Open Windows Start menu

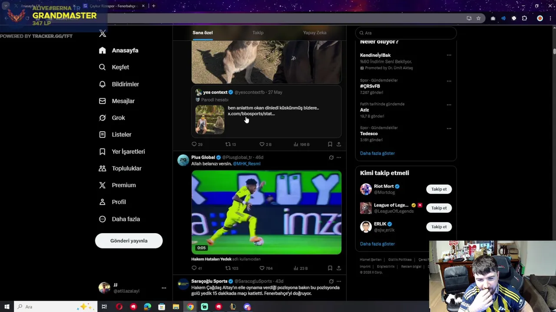(x=7, y=307)
